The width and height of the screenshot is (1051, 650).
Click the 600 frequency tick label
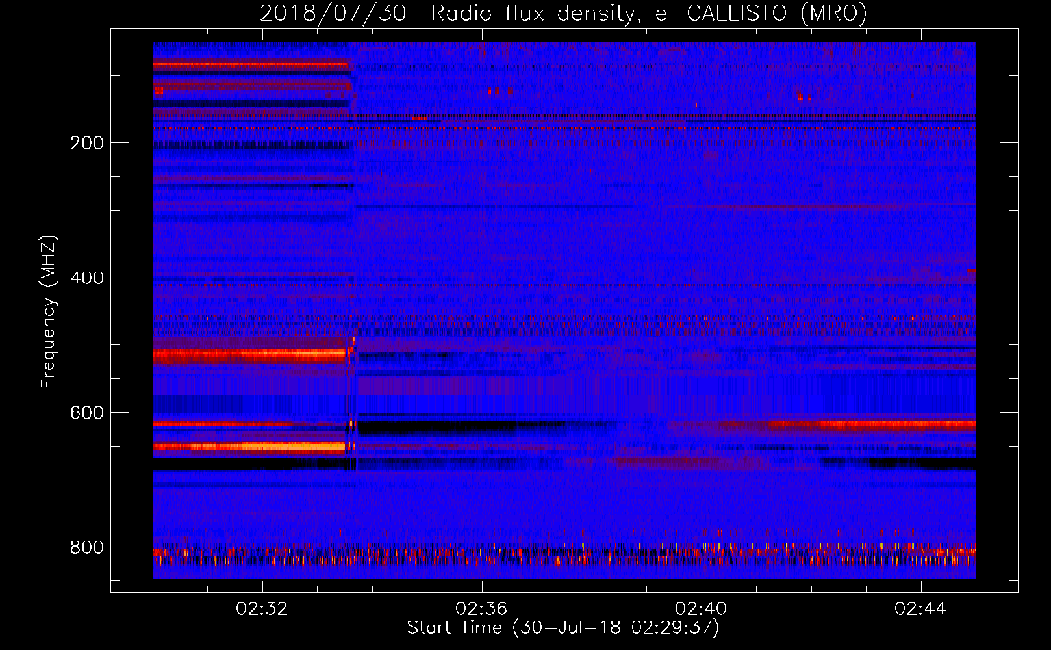87,413
